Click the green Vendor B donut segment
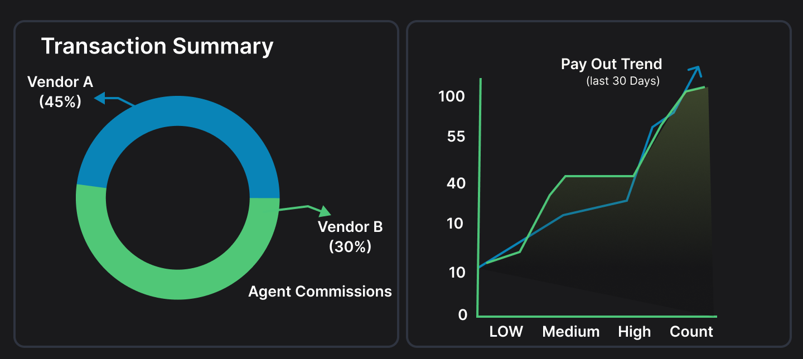 pyautogui.click(x=177, y=284)
